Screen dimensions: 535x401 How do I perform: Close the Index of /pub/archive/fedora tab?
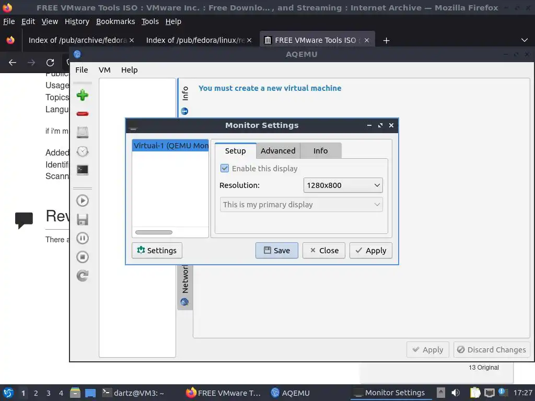coord(132,40)
